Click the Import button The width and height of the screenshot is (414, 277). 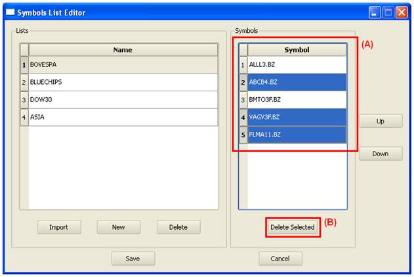tap(58, 227)
